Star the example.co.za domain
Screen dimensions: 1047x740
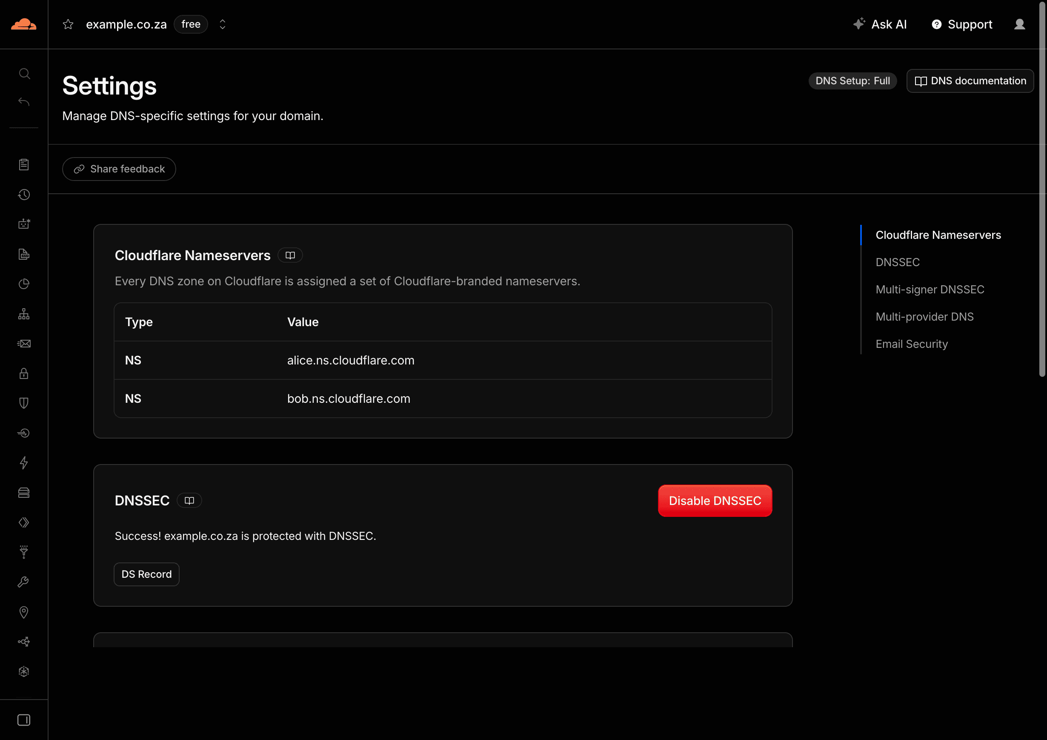pyautogui.click(x=68, y=24)
